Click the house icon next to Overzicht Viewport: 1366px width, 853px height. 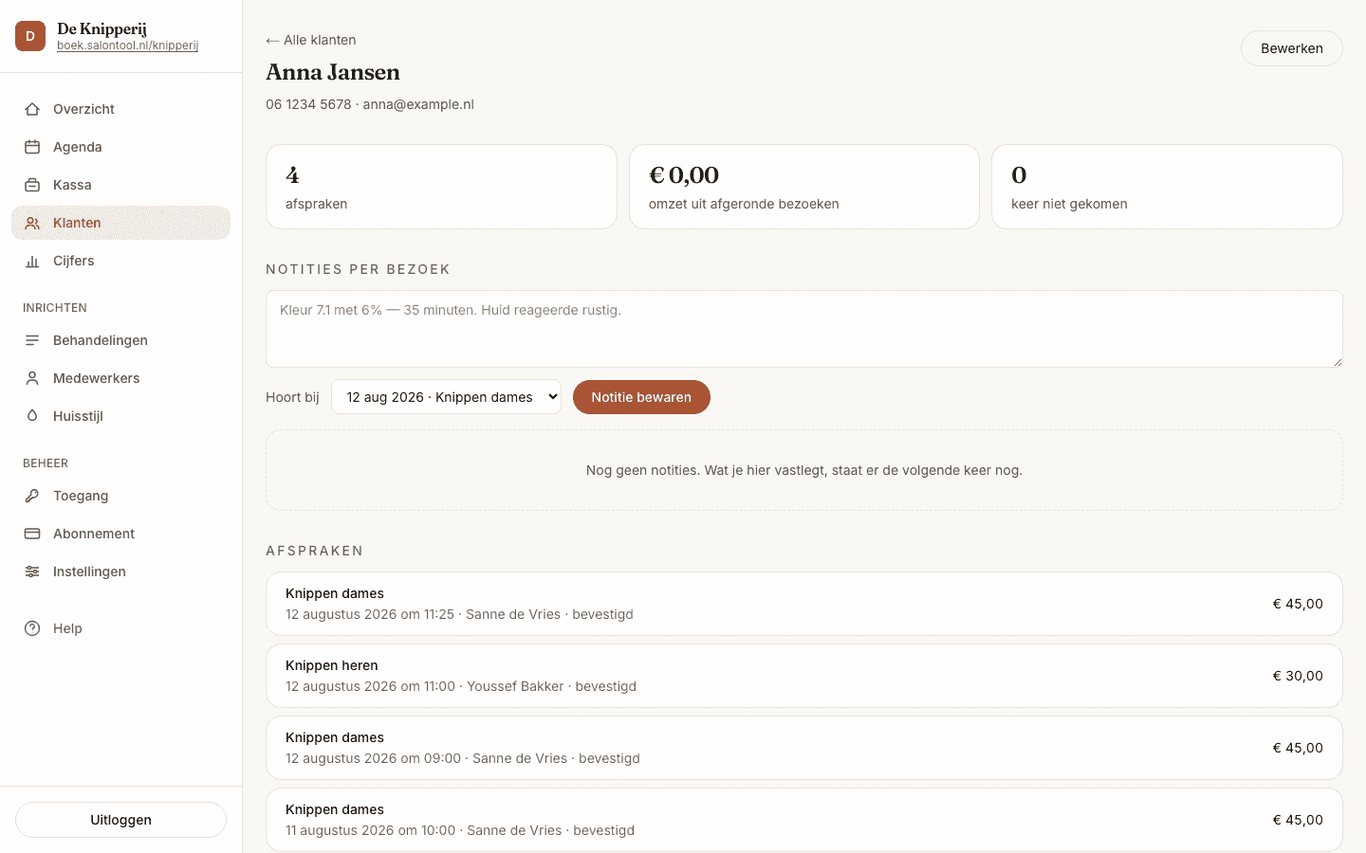[x=32, y=109]
